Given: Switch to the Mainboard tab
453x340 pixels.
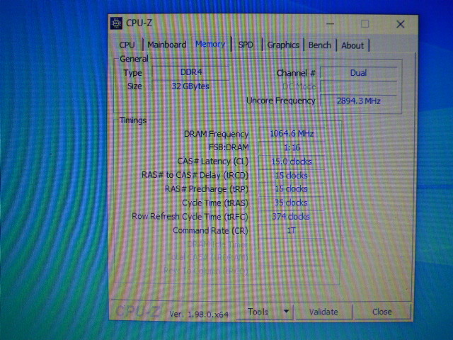Looking at the screenshot, I should pyautogui.click(x=167, y=45).
